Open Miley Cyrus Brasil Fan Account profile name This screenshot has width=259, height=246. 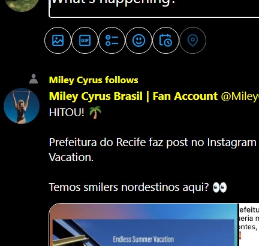(x=133, y=96)
